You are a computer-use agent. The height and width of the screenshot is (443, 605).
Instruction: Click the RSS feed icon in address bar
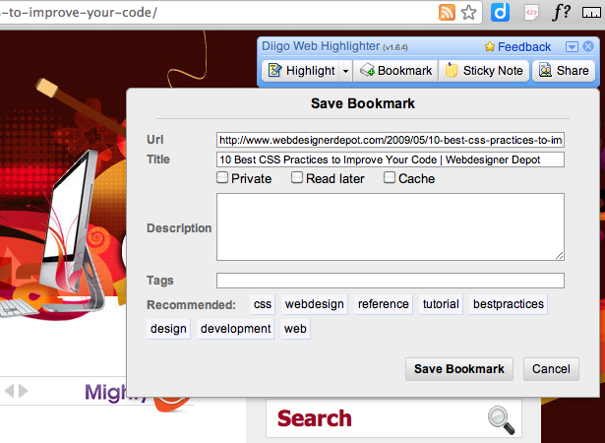(447, 13)
